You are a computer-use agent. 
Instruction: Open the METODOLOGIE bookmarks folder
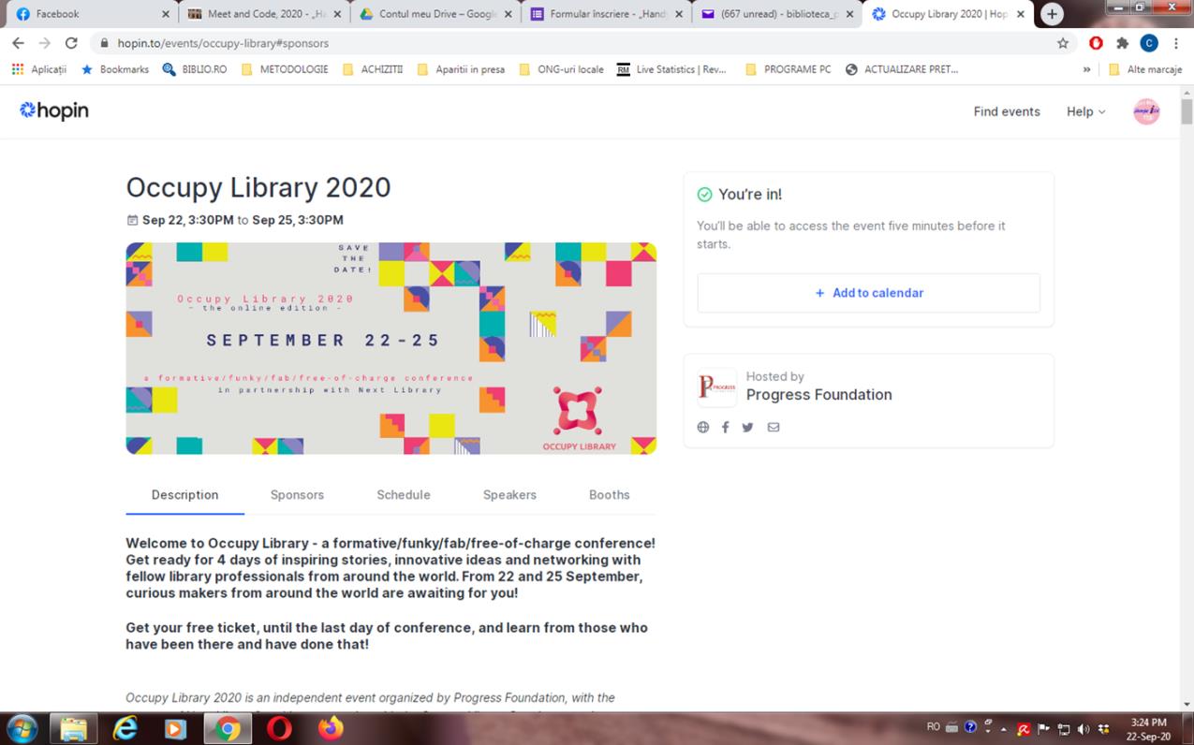pos(285,69)
